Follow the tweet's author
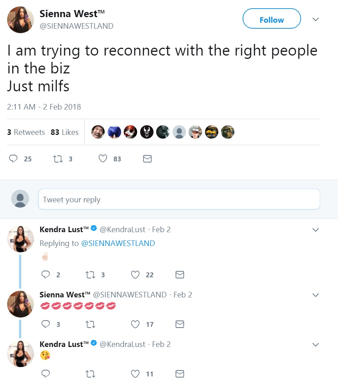Screen dimensions: 338x382 pos(271,20)
